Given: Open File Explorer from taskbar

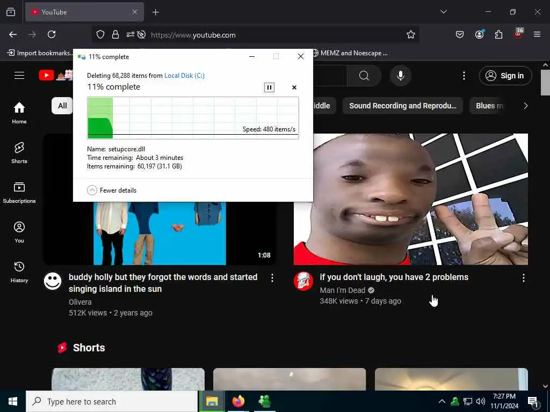Looking at the screenshot, I should pyautogui.click(x=212, y=401).
